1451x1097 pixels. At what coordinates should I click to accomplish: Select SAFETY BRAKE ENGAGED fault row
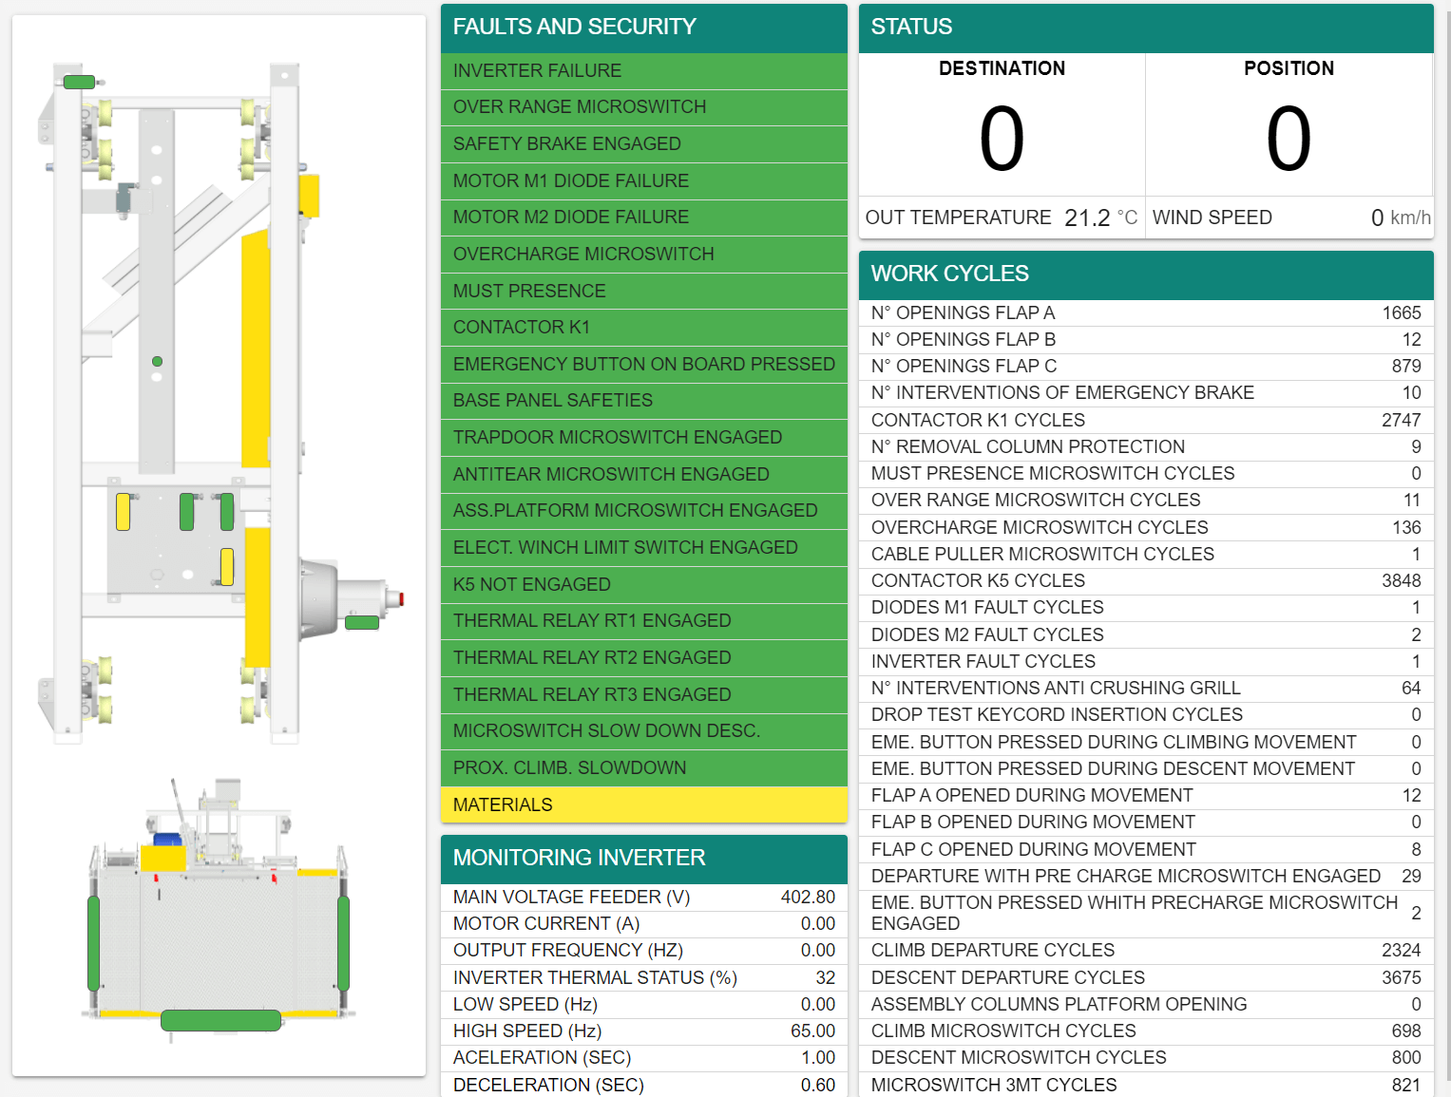[x=644, y=144]
